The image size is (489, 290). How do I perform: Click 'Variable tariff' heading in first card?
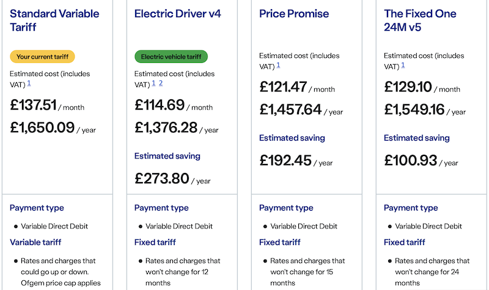35,242
